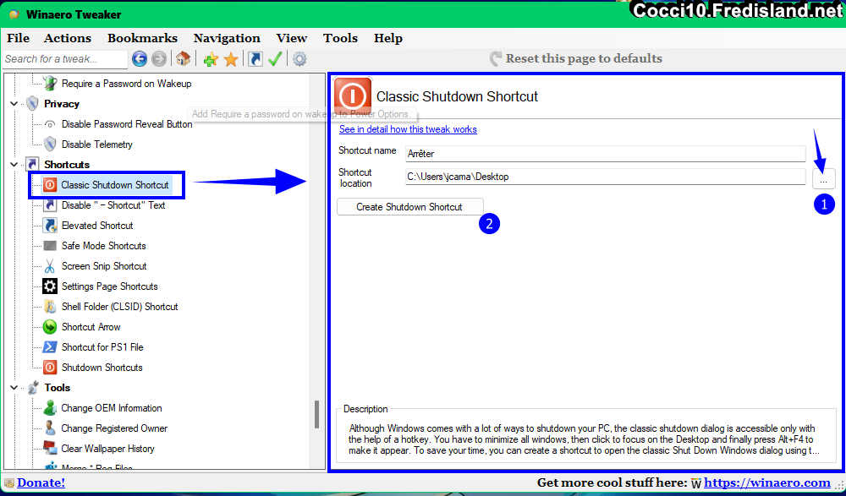Open the Bookmarks menu
Screen dimensions: 846x496
click(x=142, y=38)
